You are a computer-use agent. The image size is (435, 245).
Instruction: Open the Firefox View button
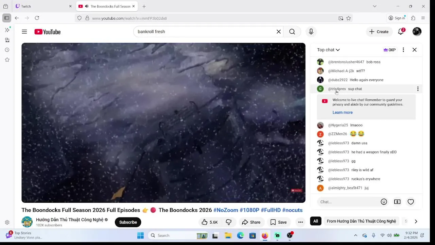(5, 6)
